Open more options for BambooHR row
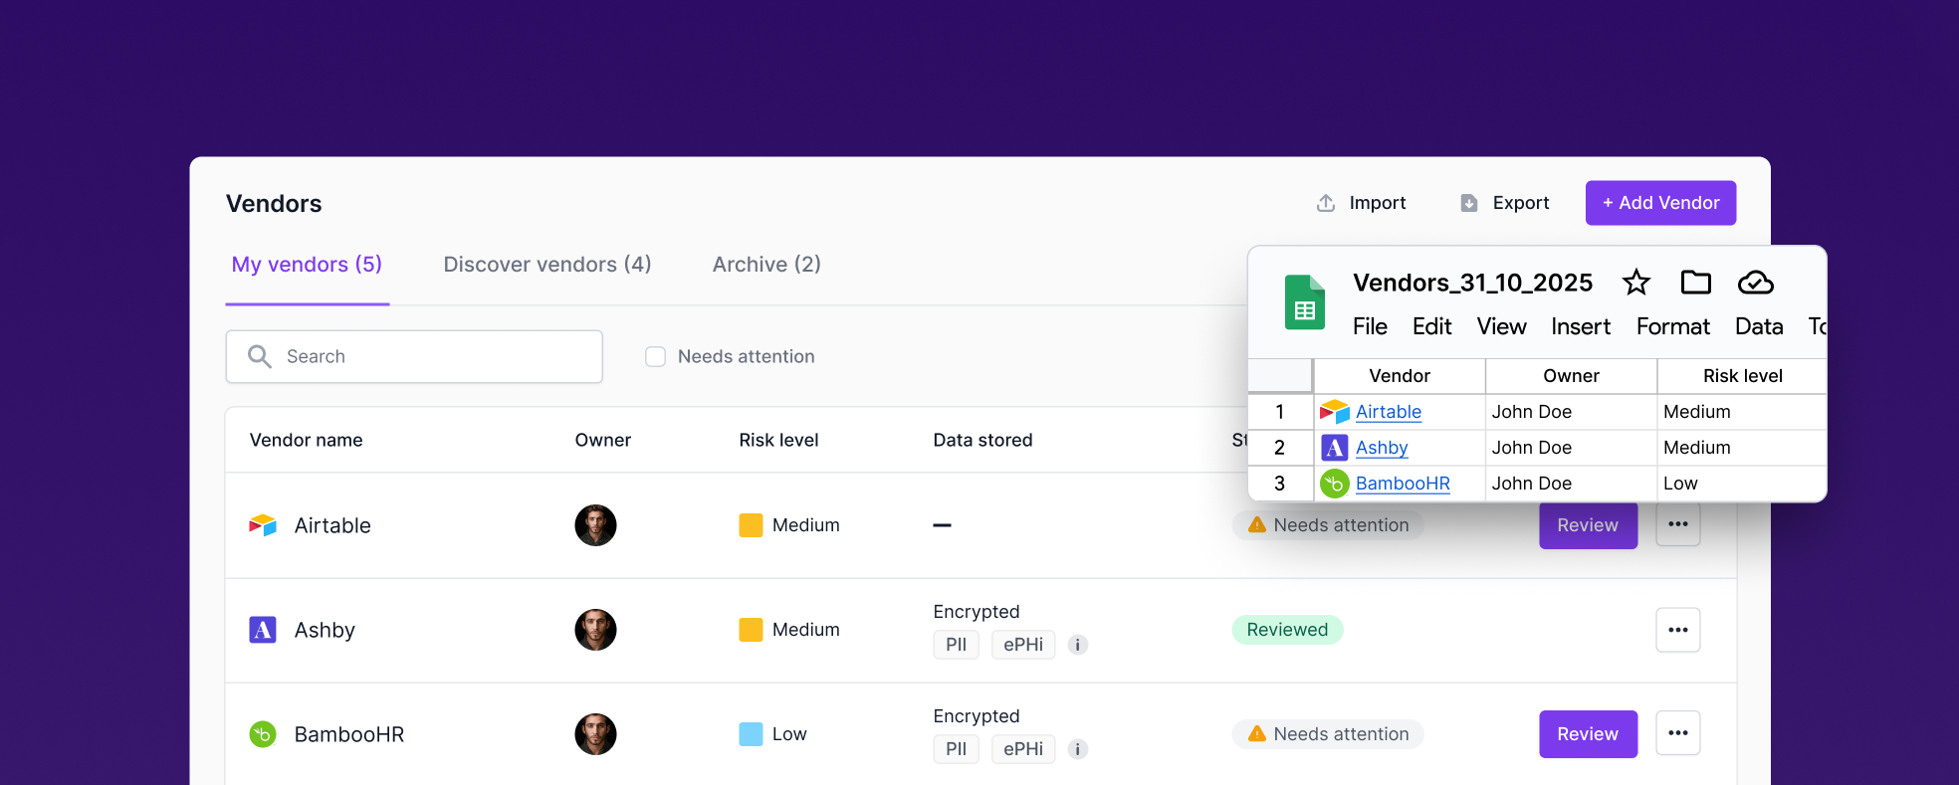The width and height of the screenshot is (1959, 785). click(x=1678, y=733)
